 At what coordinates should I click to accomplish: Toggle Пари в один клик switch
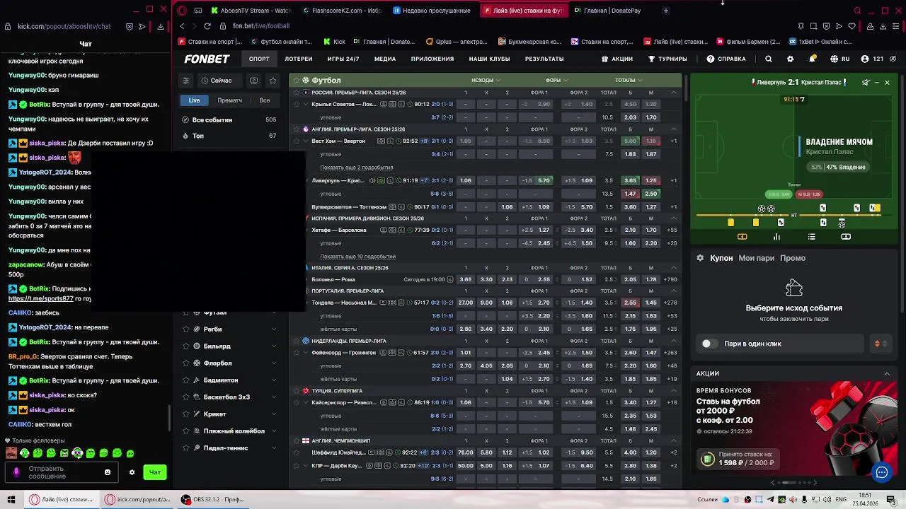point(709,344)
